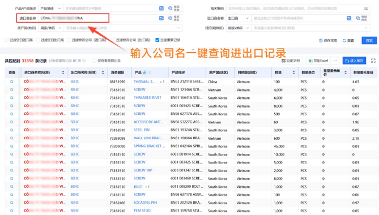The image size is (379, 215).
Task: Open the LOCATING PIN product link
Action: [x=145, y=203]
